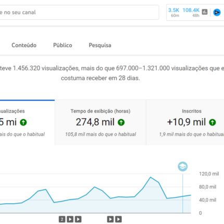Click the 108.4K 48h views stat

point(191,13)
